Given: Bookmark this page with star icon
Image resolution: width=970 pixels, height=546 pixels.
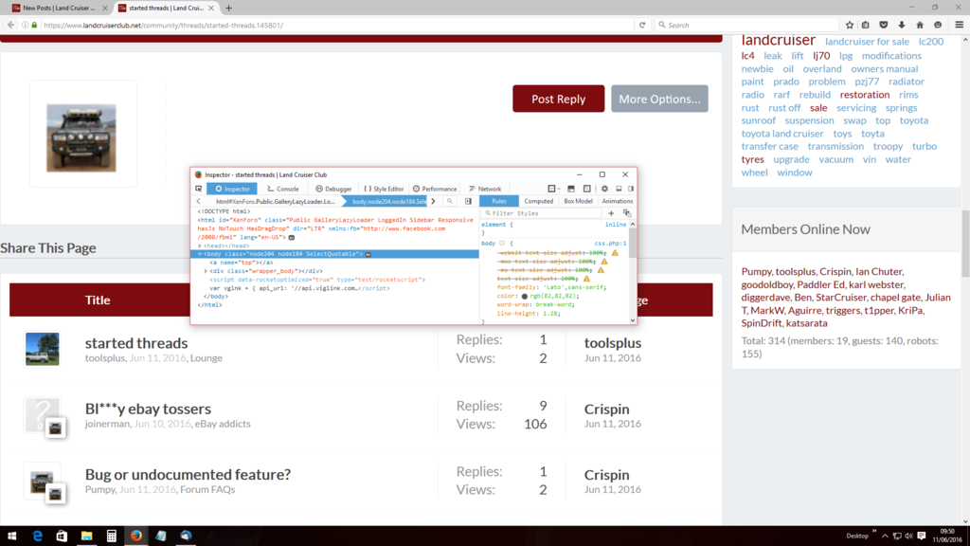Looking at the screenshot, I should 850,25.
